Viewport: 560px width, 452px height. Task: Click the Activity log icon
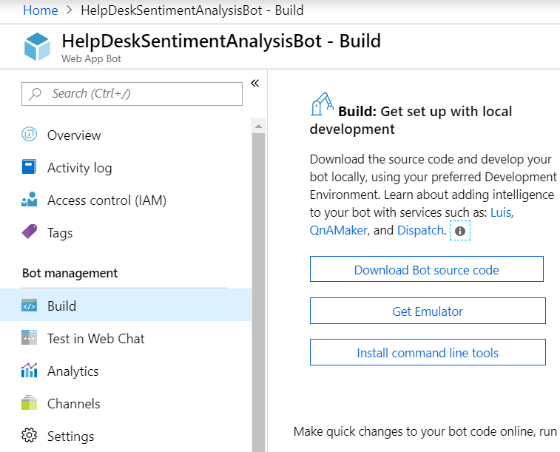(x=30, y=167)
